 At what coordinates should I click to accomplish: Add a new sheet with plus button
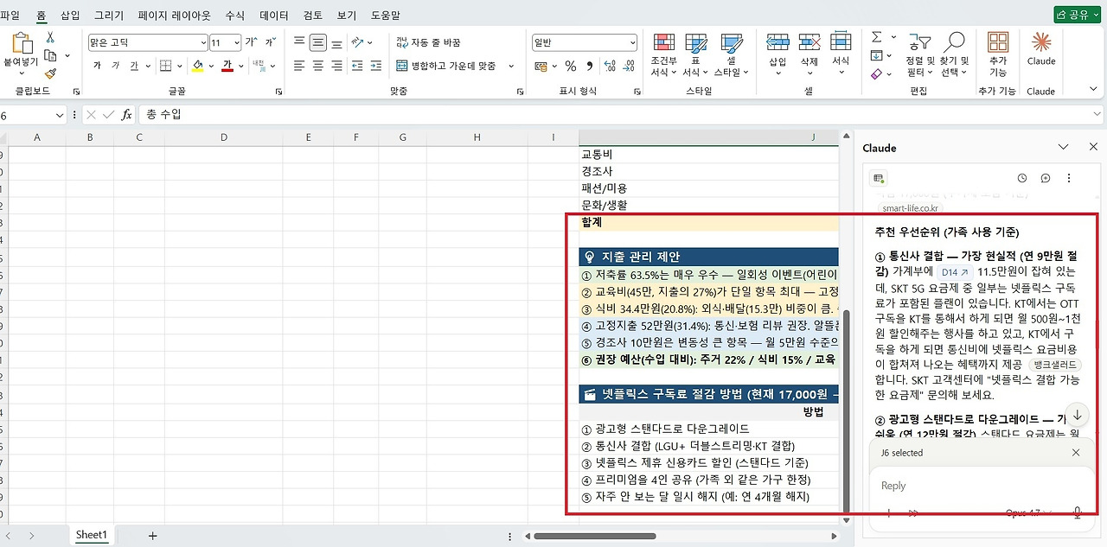point(153,536)
